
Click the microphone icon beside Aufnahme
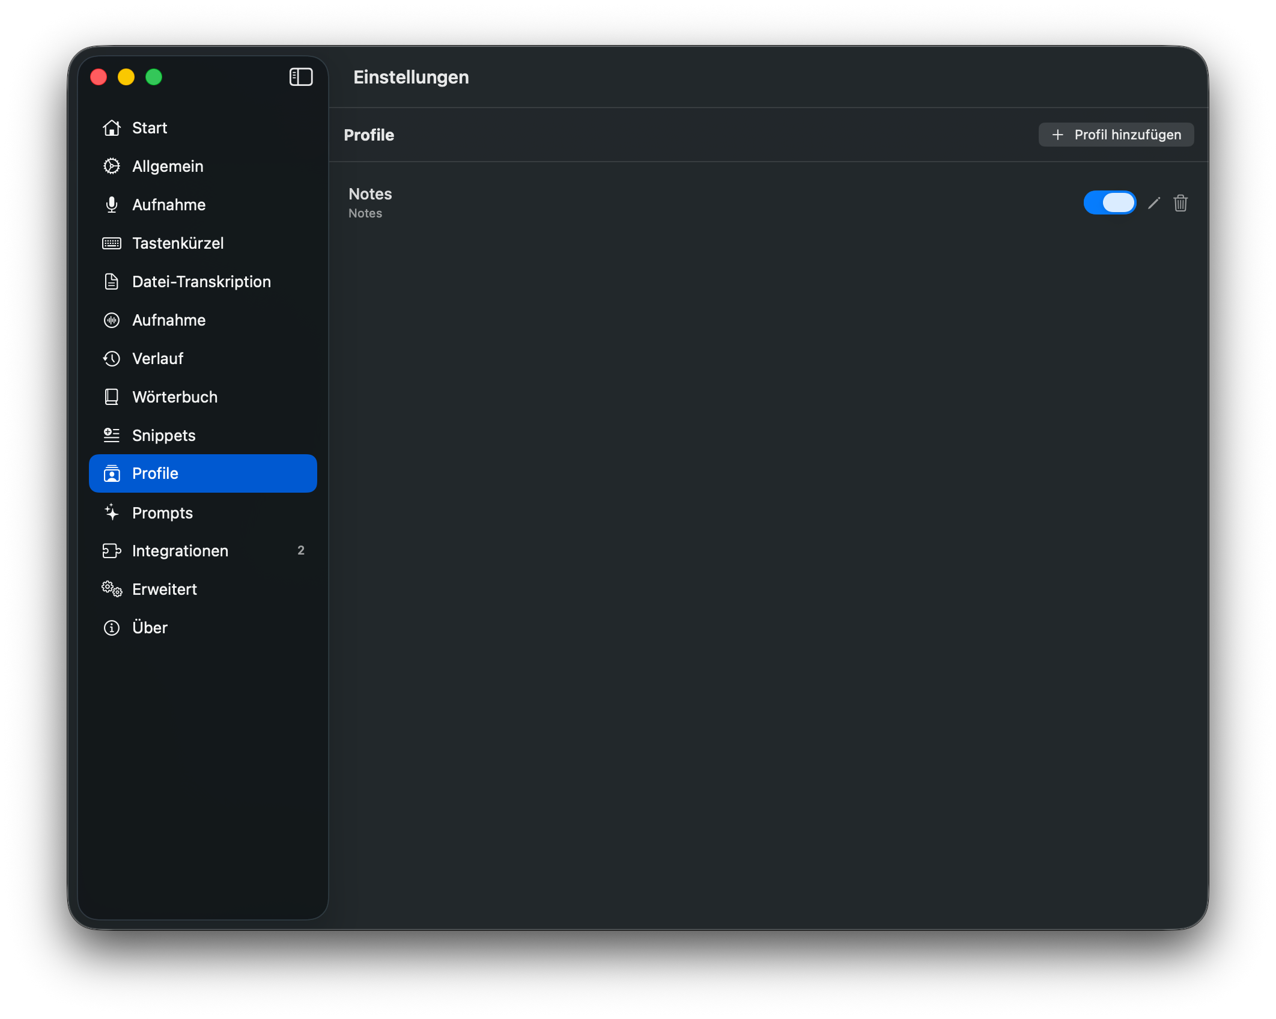(x=112, y=205)
